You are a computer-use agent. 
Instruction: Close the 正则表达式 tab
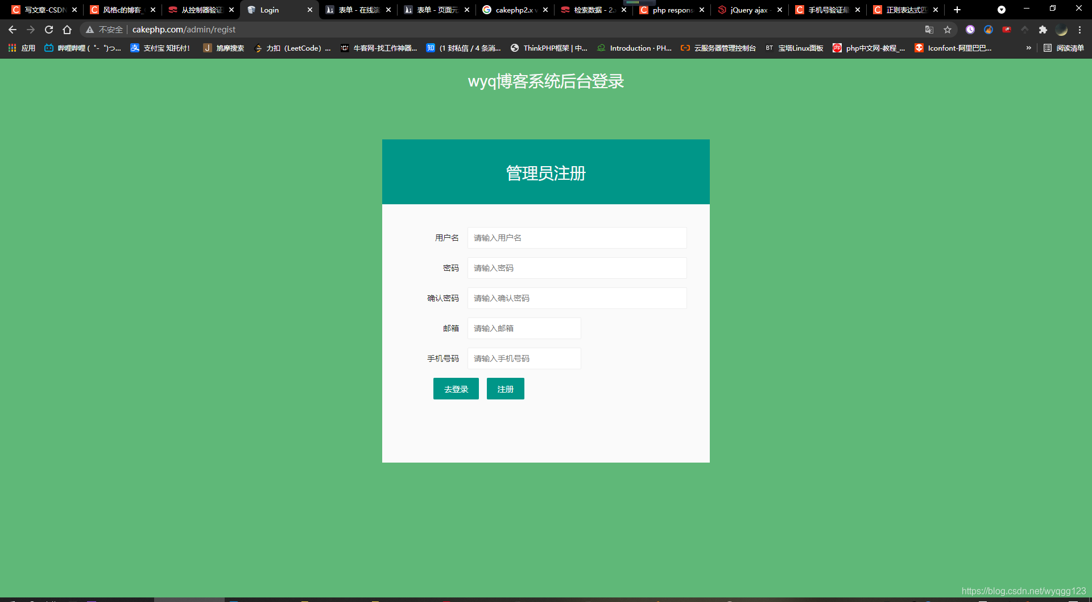click(936, 10)
